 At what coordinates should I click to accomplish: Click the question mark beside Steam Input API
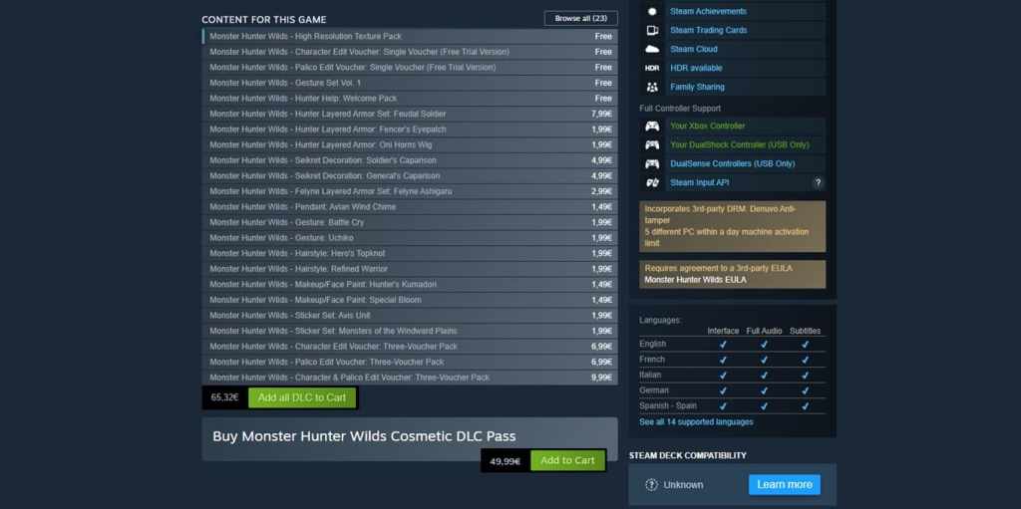coord(818,183)
